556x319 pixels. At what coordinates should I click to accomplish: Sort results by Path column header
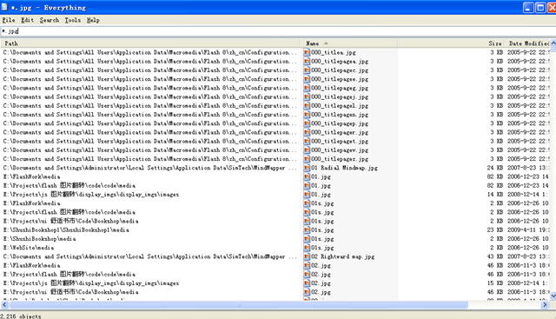coord(151,43)
